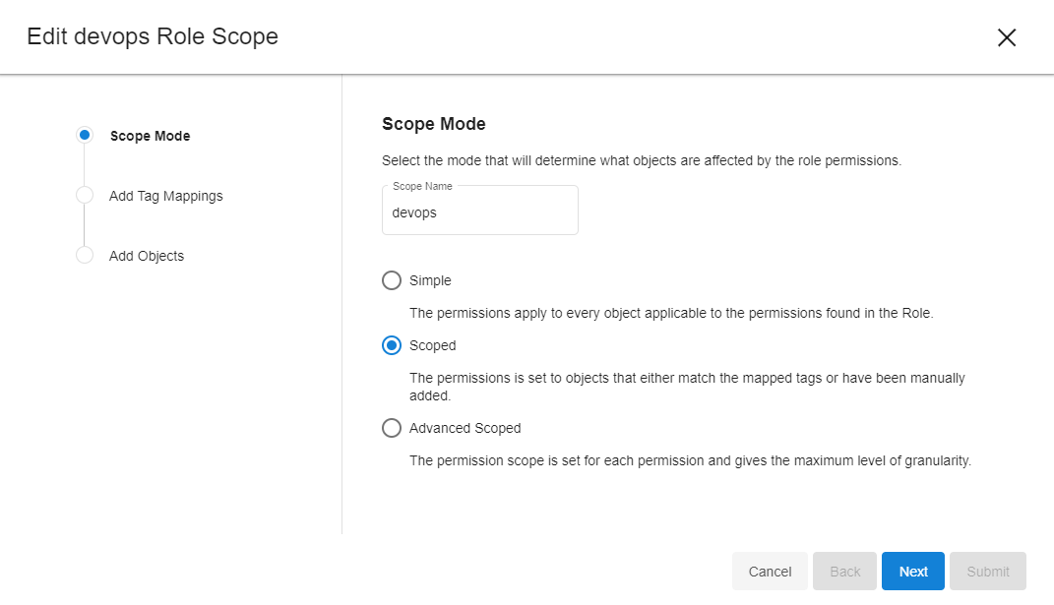Click the Add Tag Mappings step circle
Viewport: 1054px width, 605px height.
85,196
